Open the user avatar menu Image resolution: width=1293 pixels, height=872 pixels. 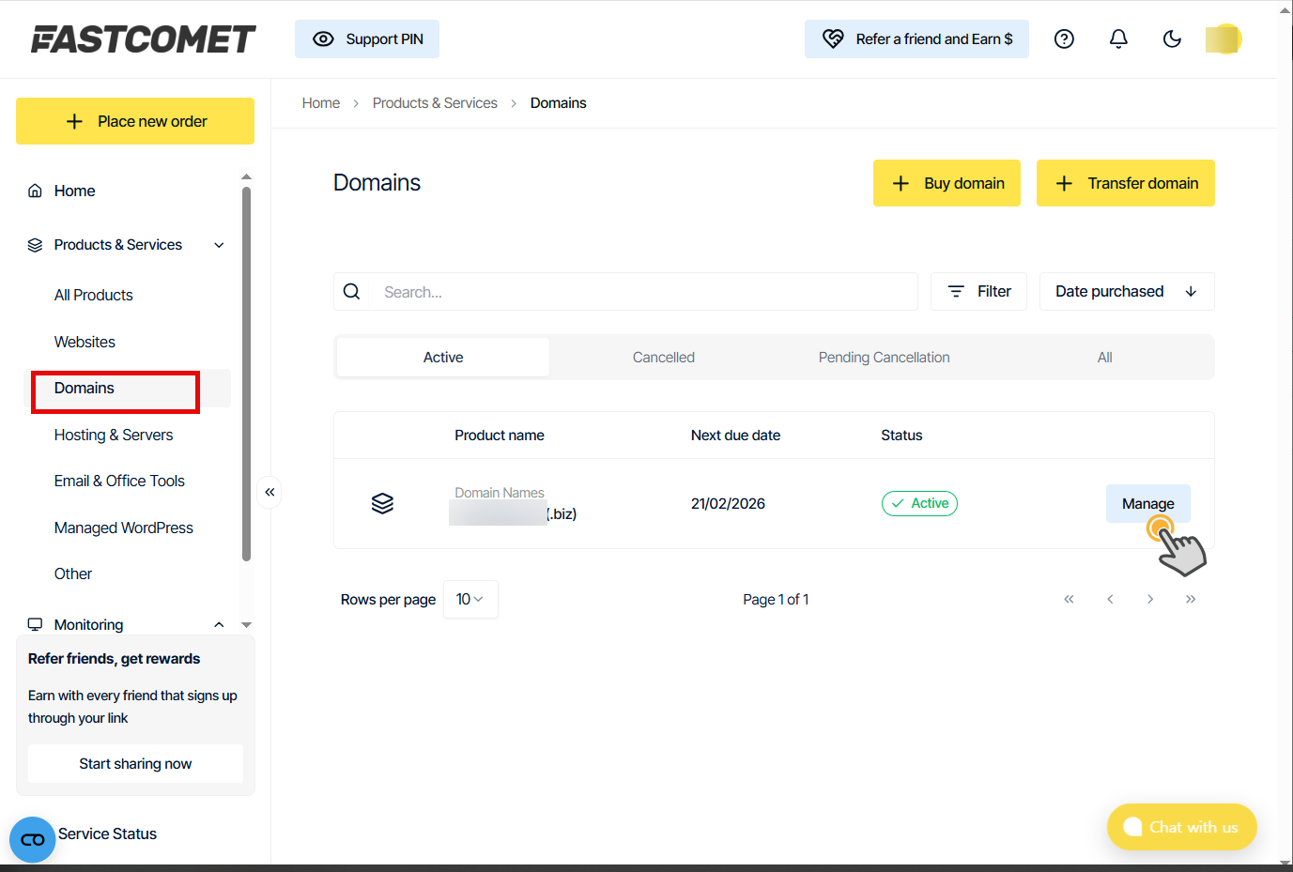[x=1224, y=38]
